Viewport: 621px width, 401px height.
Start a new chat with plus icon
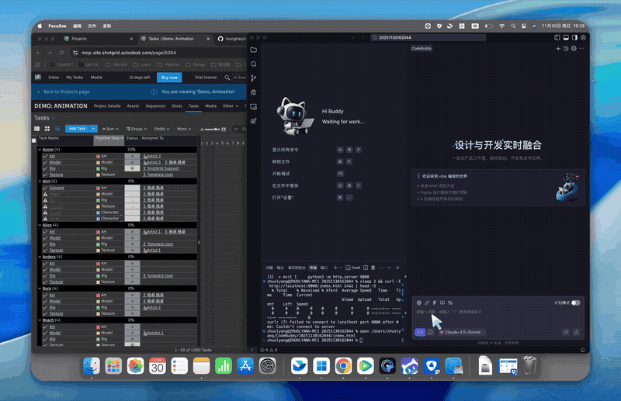(557, 49)
